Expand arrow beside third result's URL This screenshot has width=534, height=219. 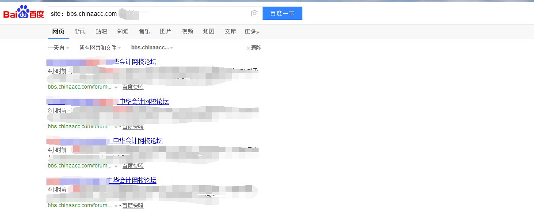click(x=116, y=167)
